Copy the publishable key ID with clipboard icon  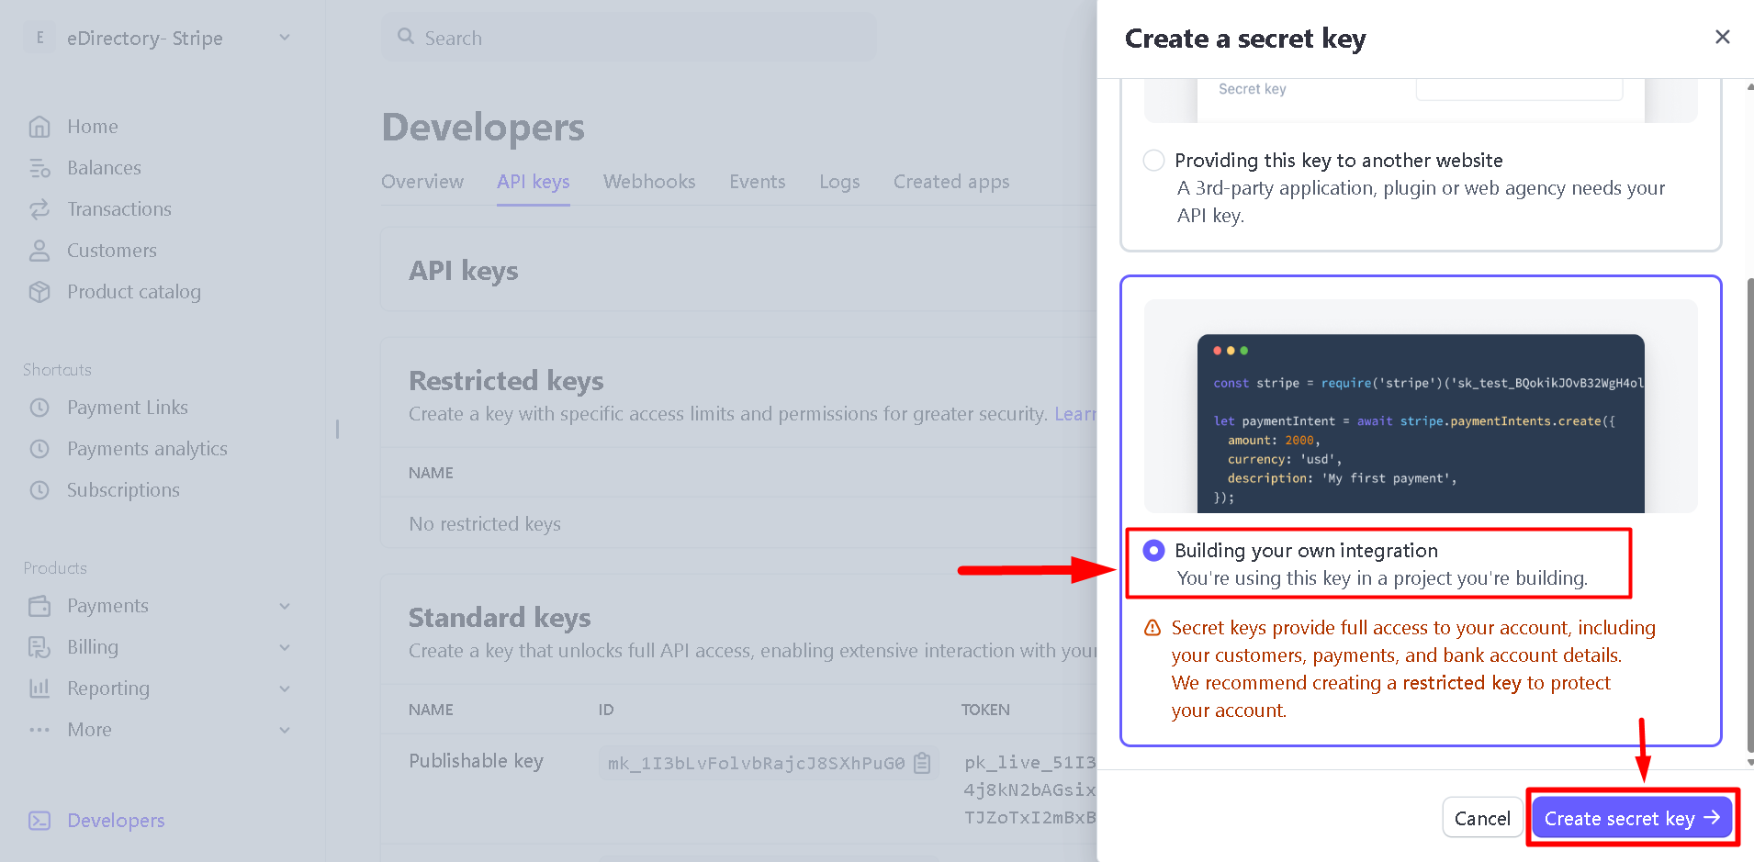[923, 763]
